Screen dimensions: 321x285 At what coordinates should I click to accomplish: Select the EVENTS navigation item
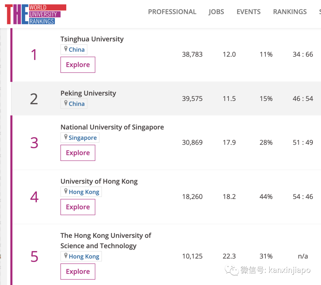(x=248, y=12)
